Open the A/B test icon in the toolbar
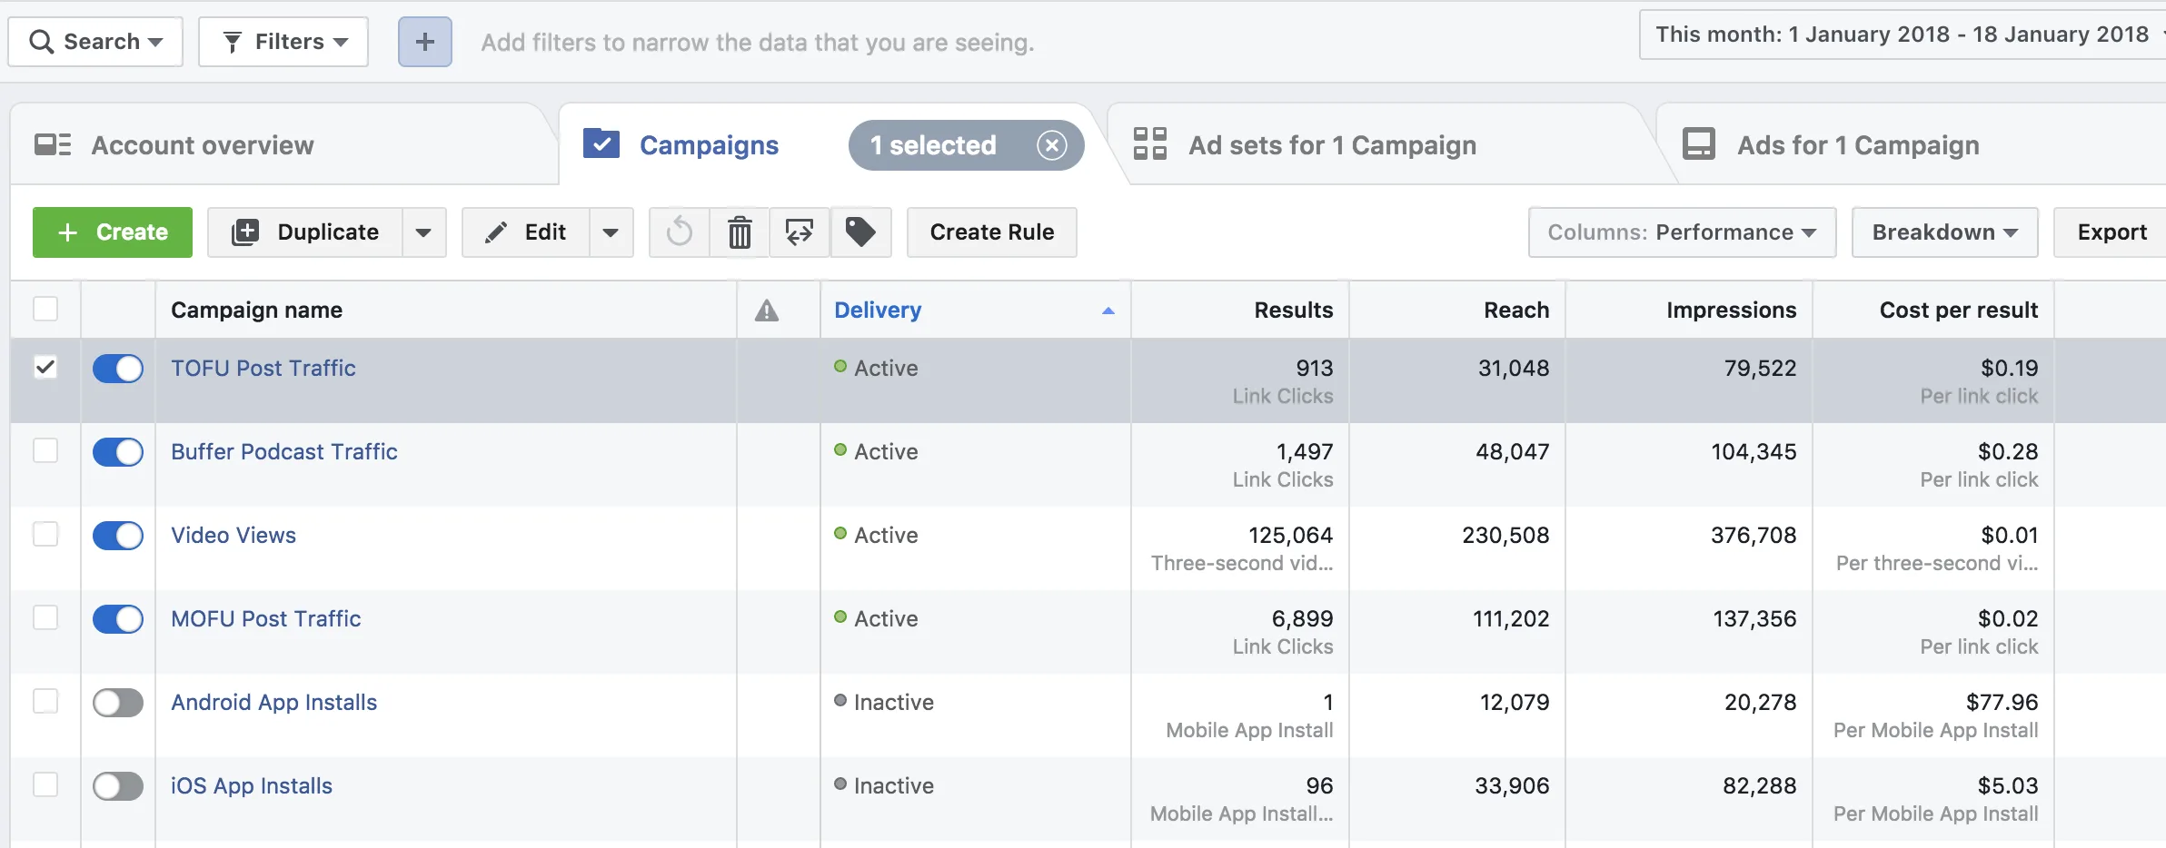The image size is (2166, 848). pos(799,232)
